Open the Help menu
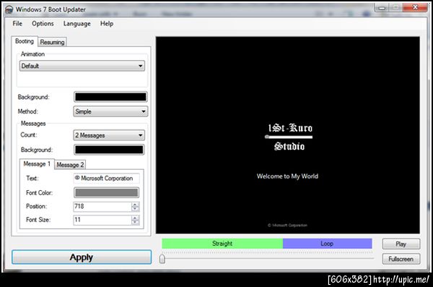Viewport: 433px width, 287px height. (107, 24)
